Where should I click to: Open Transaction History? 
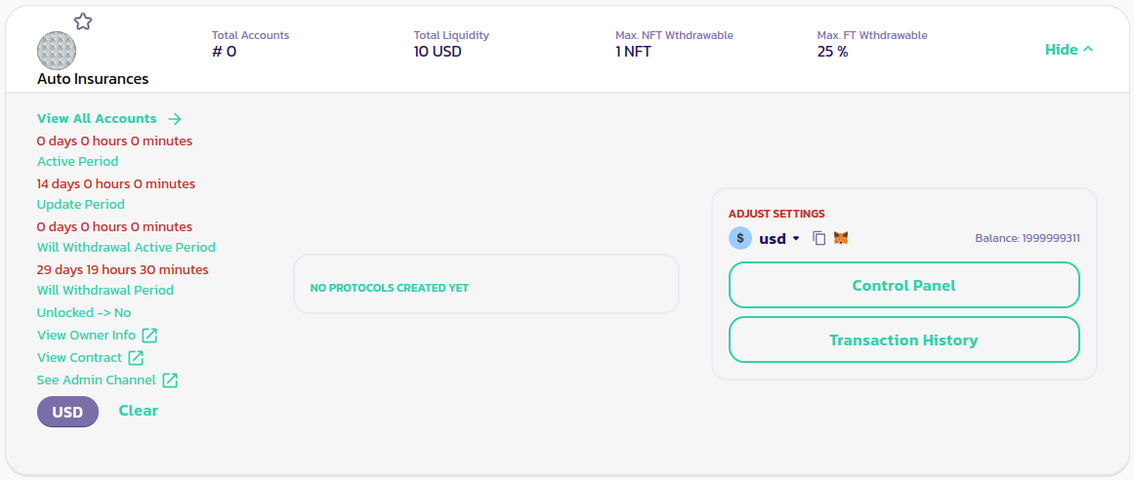point(903,340)
